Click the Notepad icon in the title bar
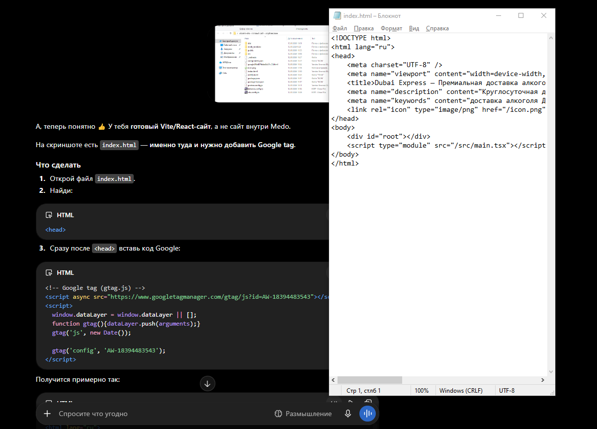Viewport: 597px width, 429px height. point(337,15)
